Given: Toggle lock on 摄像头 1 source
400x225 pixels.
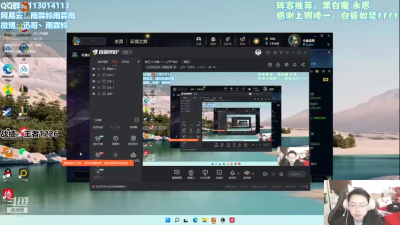Looking at the screenshot, I should pyautogui.click(x=98, y=69).
